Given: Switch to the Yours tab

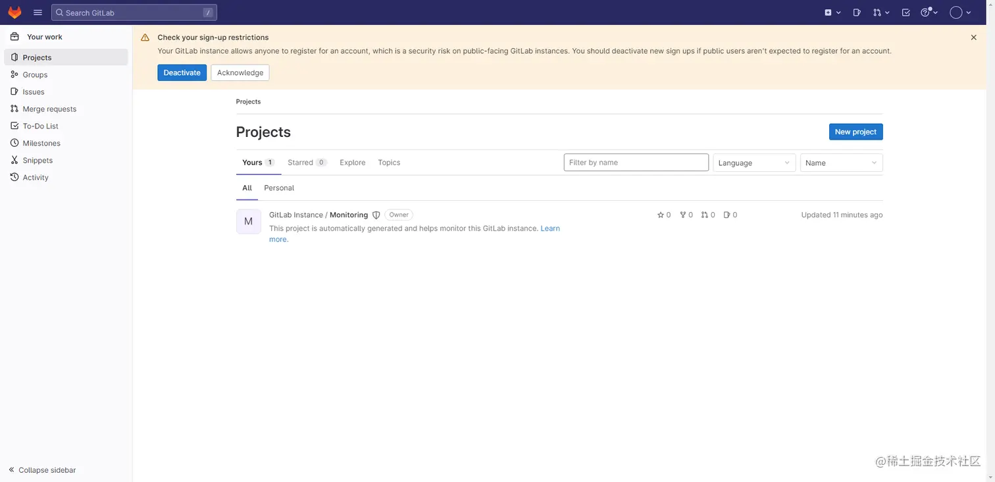Looking at the screenshot, I should coord(259,163).
